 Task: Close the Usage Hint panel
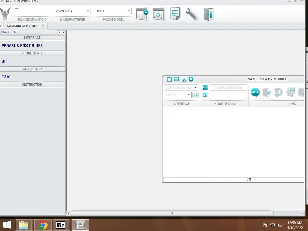[63, 32]
